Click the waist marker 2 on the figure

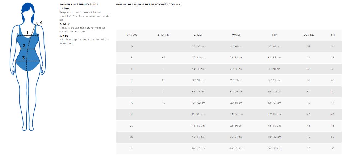coord(24,46)
